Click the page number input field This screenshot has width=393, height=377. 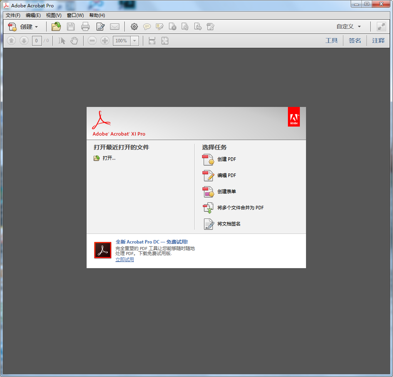(x=37, y=41)
